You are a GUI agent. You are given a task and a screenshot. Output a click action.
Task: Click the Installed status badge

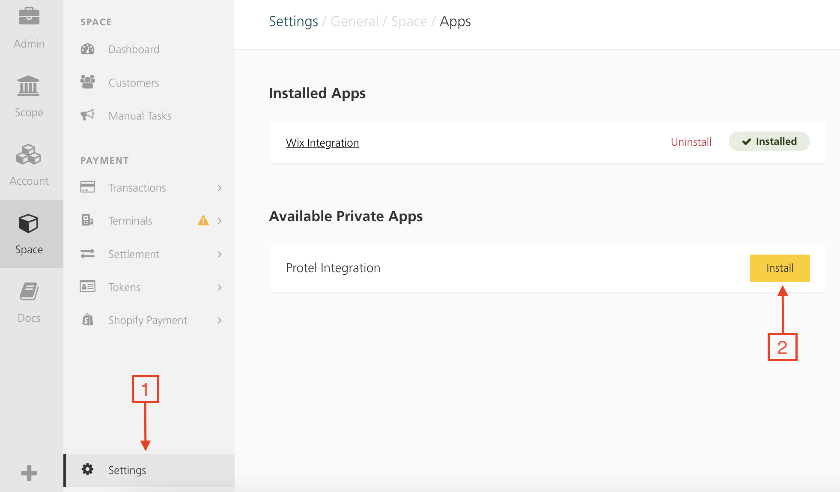pos(769,141)
